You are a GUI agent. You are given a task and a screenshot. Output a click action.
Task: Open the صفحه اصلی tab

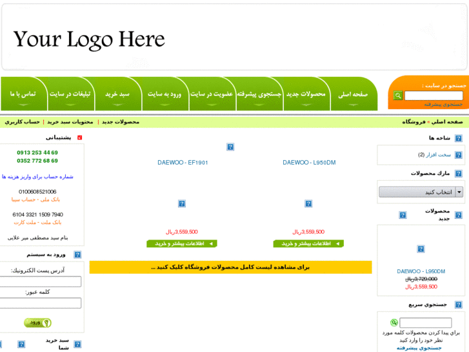tap(353, 94)
